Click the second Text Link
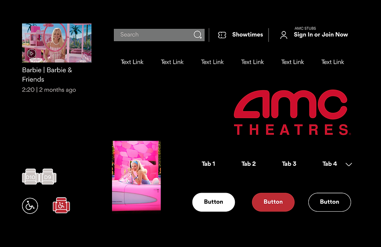The height and width of the screenshot is (247, 381). pyautogui.click(x=172, y=62)
